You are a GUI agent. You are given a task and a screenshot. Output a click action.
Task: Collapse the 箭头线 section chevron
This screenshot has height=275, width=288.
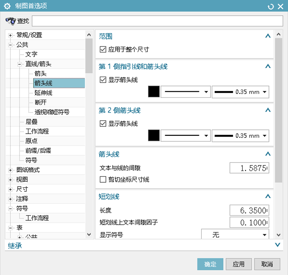267,154
